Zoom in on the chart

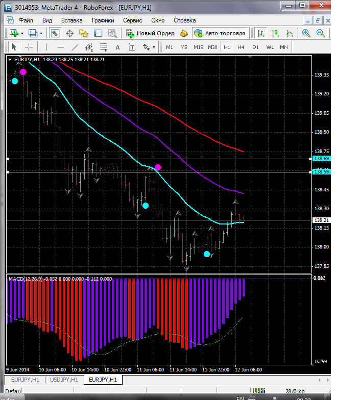coord(306,33)
